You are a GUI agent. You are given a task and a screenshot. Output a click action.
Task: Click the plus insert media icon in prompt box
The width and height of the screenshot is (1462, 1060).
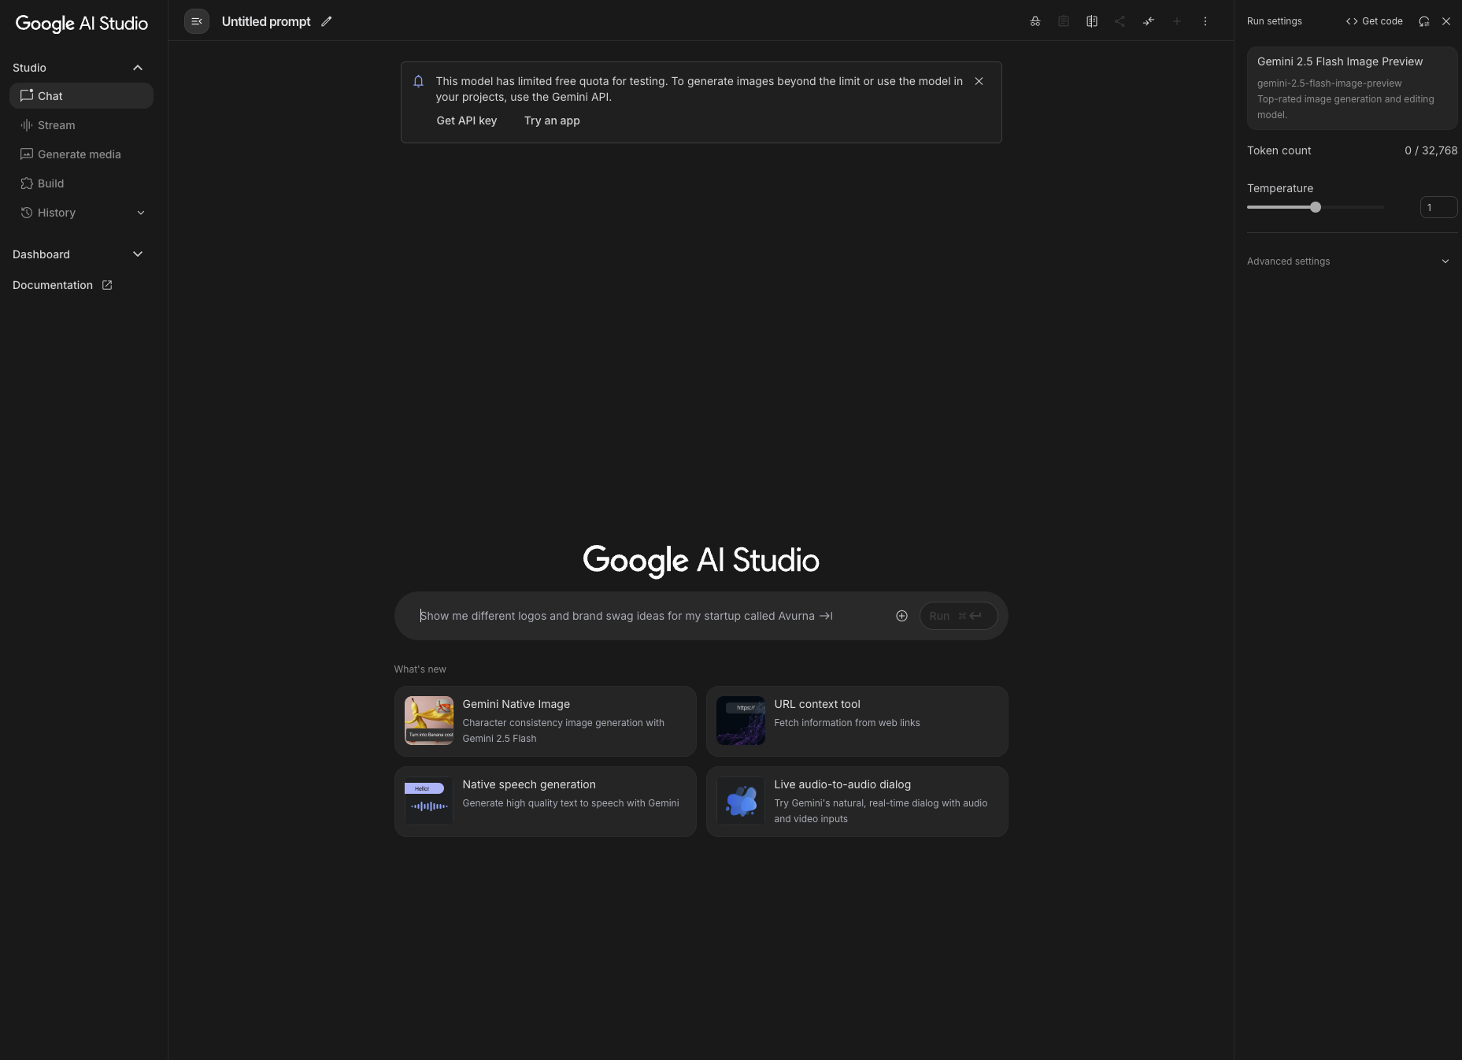(x=901, y=616)
